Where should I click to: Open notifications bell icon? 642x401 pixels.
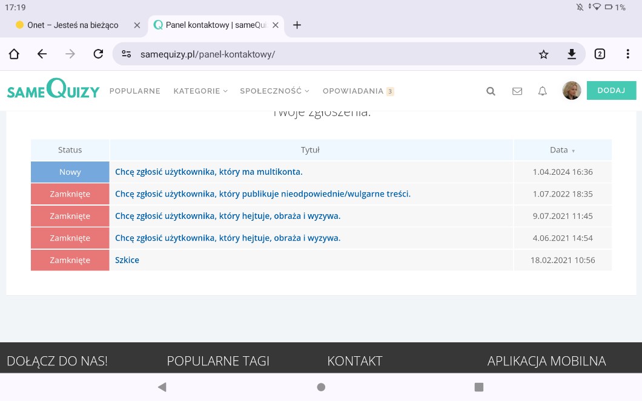coord(543,91)
